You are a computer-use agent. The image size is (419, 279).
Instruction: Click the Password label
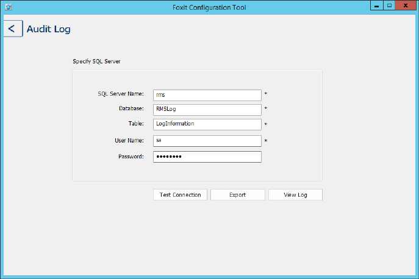(x=131, y=157)
